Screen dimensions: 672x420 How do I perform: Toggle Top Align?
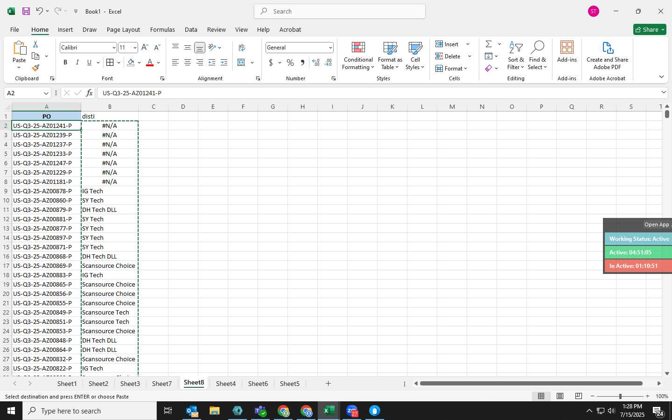(x=175, y=47)
